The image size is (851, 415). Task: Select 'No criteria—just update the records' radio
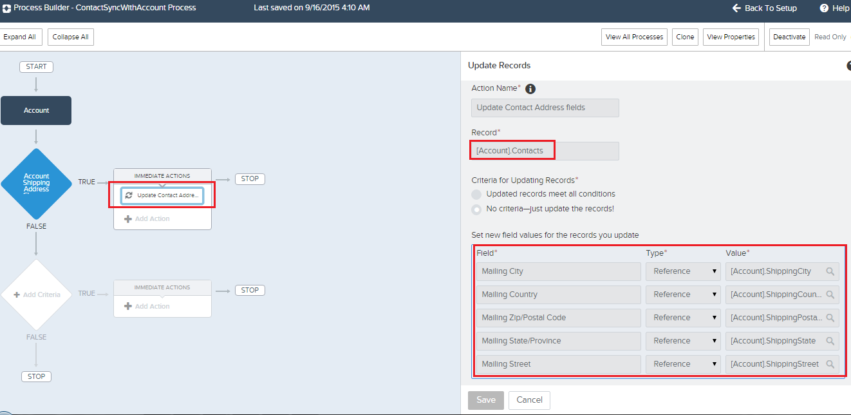[x=476, y=209]
